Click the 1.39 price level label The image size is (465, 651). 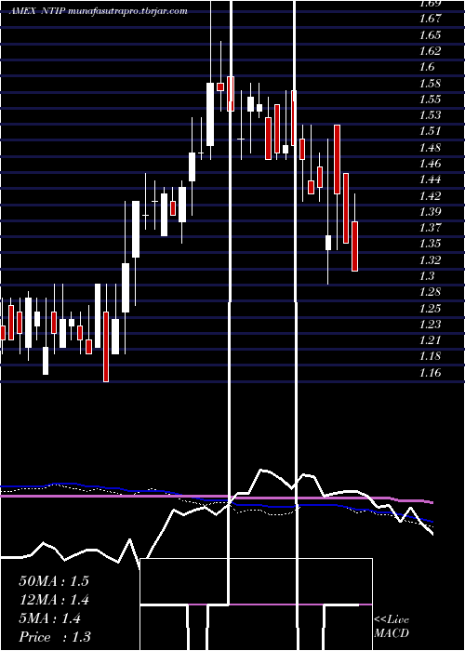tap(430, 212)
